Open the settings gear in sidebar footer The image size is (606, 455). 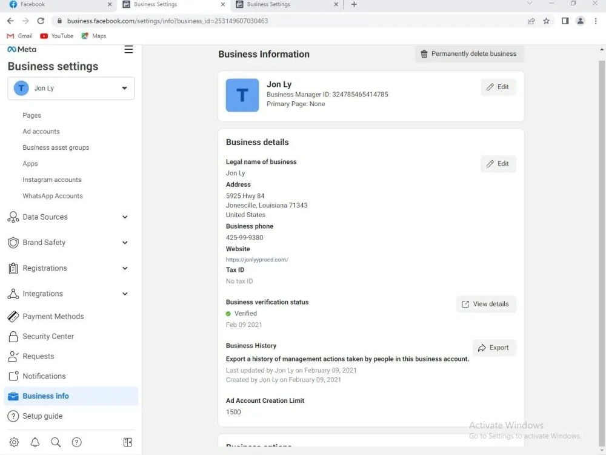(x=14, y=442)
